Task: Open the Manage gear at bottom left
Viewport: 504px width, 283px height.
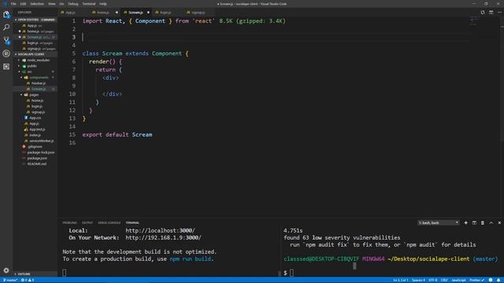Action: click(6, 270)
